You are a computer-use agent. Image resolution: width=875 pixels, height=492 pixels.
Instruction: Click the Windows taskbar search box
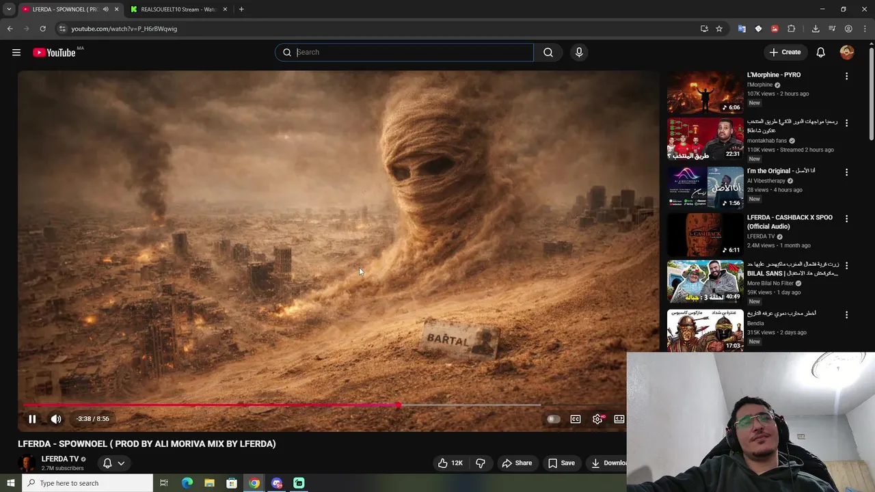(x=87, y=483)
